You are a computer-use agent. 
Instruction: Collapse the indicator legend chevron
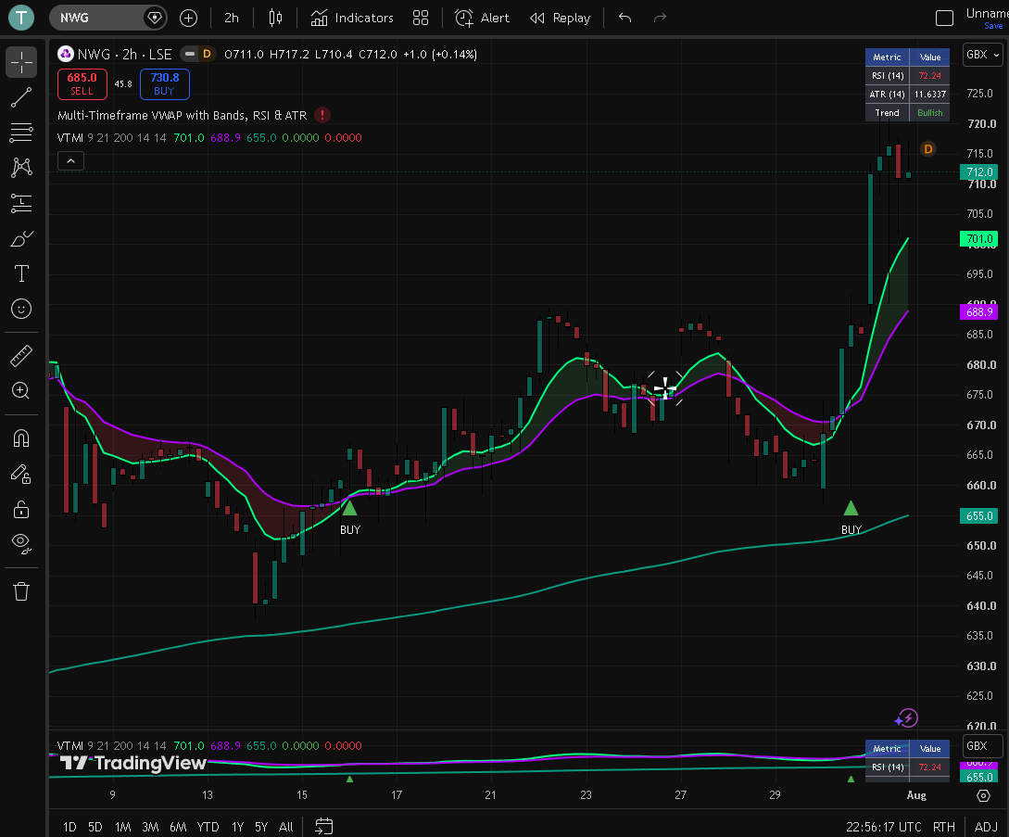click(70, 161)
